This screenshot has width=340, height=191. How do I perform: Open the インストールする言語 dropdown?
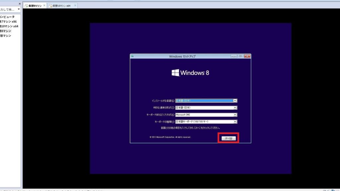(235, 100)
